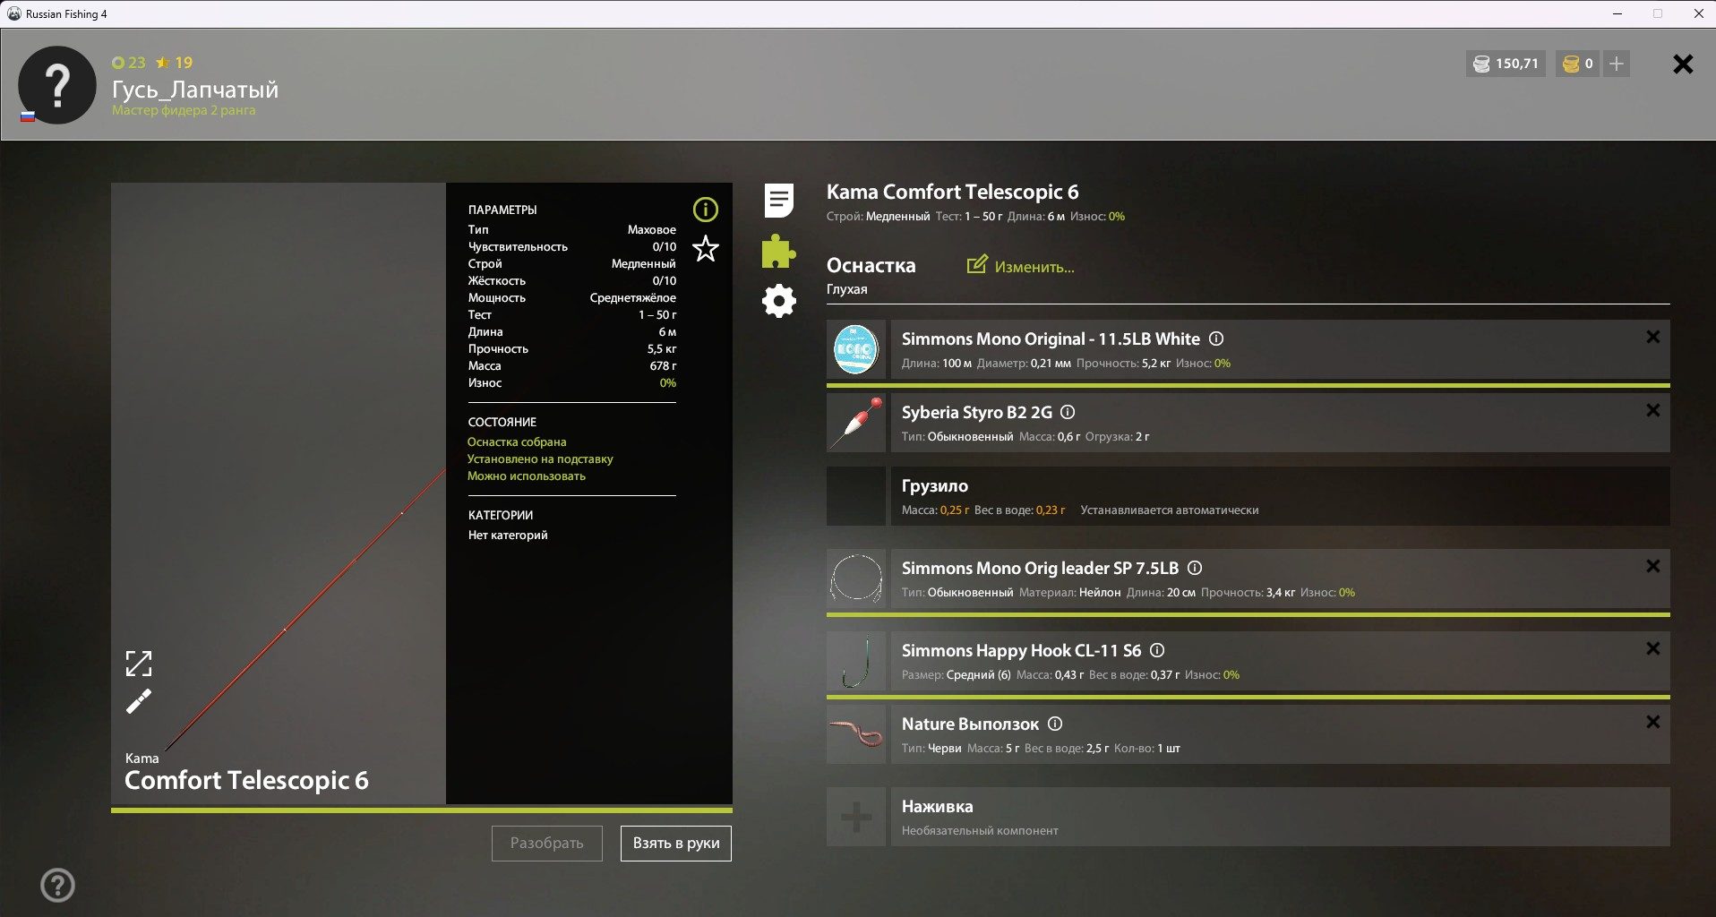Click the silver coins balance 150,71

pyautogui.click(x=1506, y=64)
